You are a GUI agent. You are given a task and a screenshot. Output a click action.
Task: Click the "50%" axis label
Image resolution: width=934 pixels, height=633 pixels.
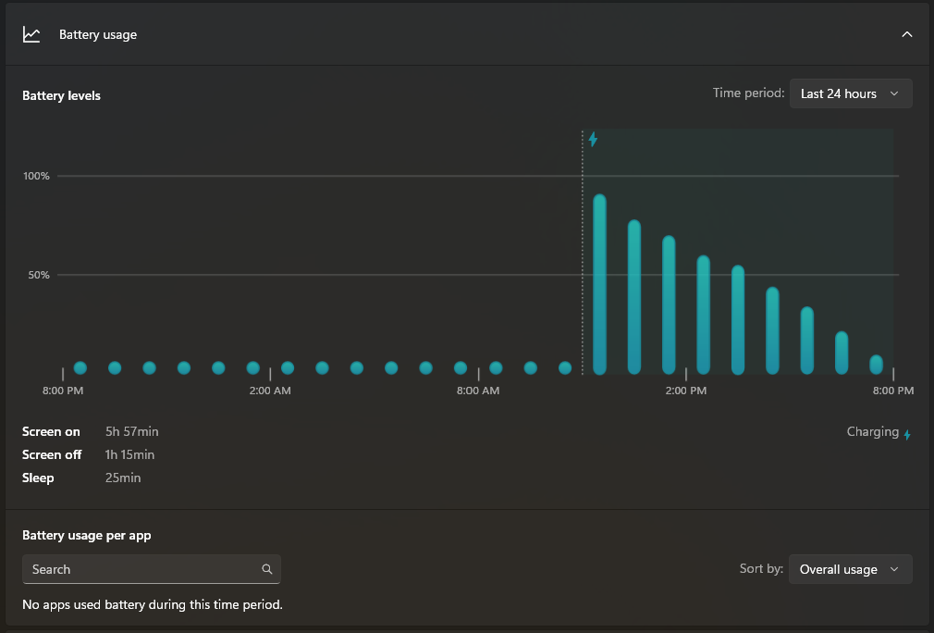click(x=39, y=275)
